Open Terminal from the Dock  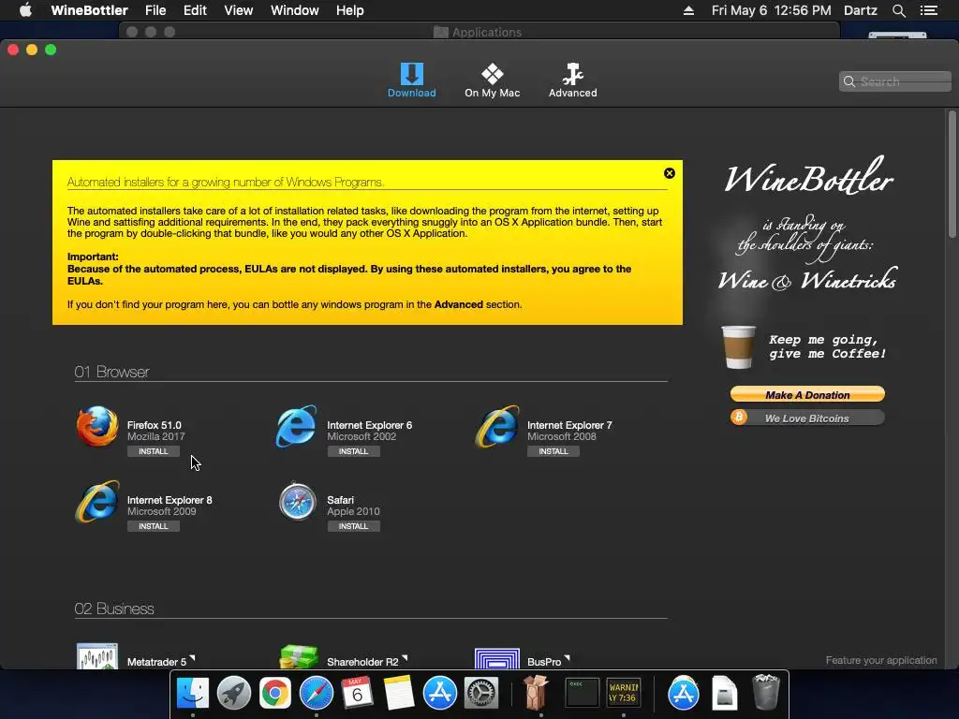tap(582, 694)
